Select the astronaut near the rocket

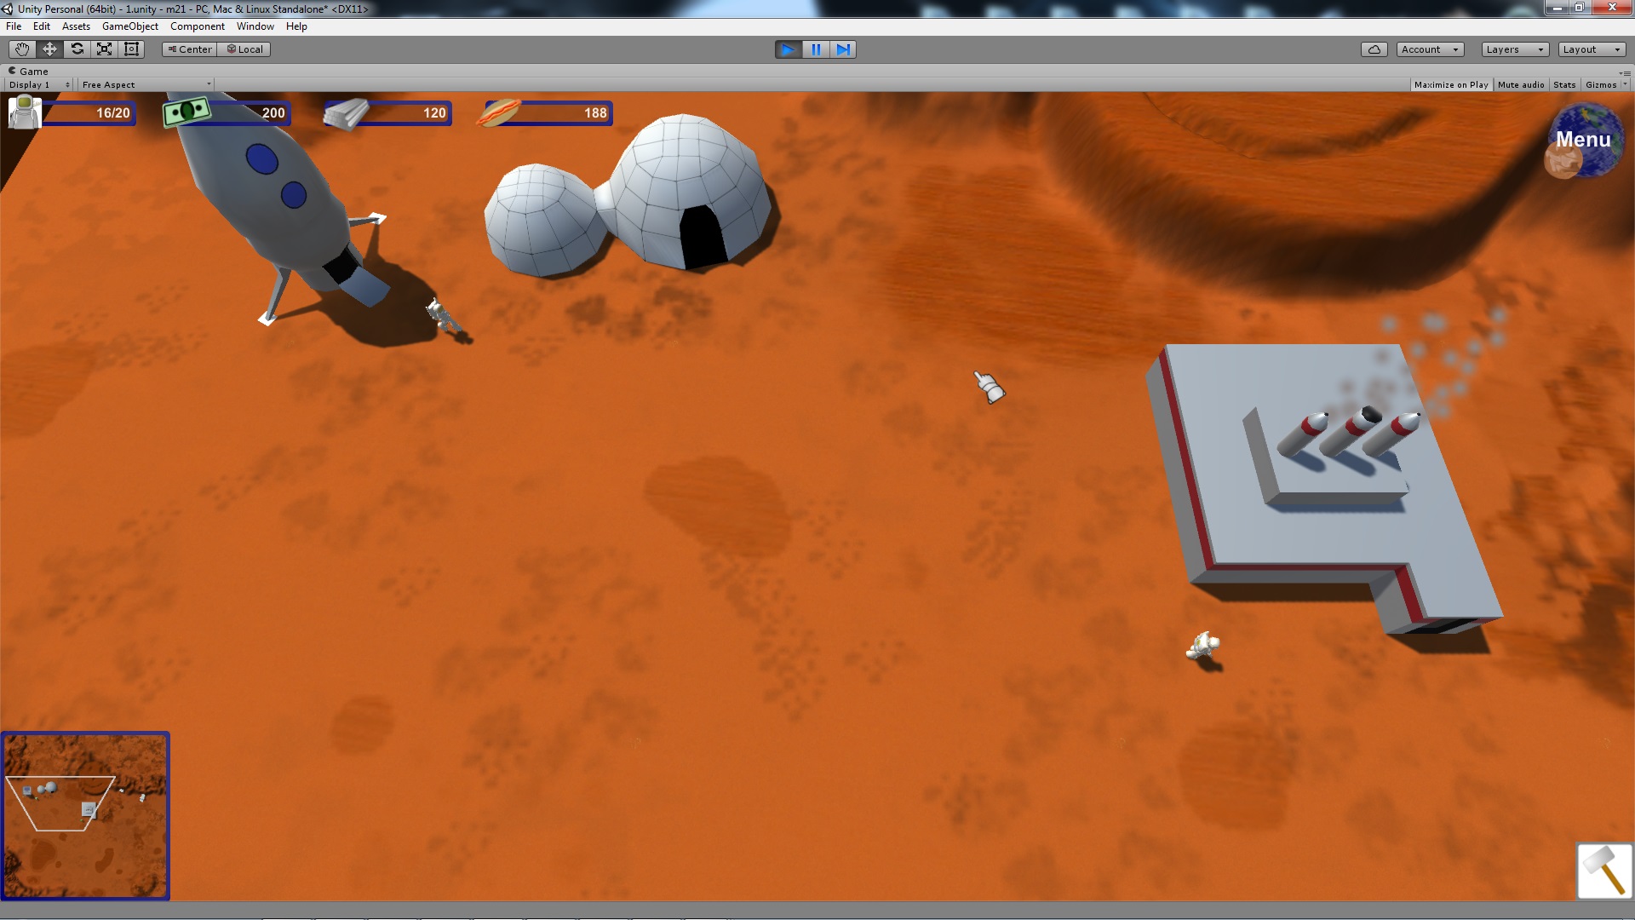coord(441,314)
